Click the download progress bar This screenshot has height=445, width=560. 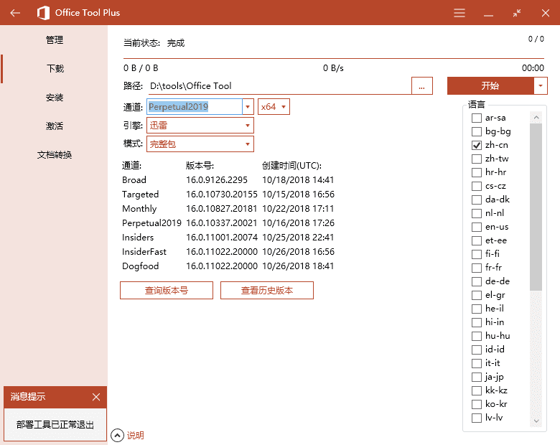pyautogui.click(x=334, y=58)
